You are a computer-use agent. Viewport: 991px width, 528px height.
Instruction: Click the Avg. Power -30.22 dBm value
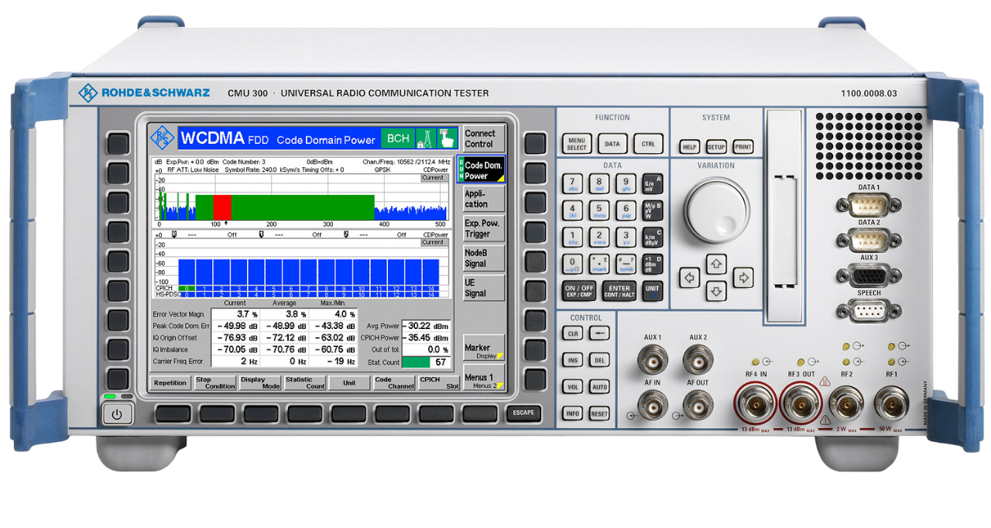[426, 326]
